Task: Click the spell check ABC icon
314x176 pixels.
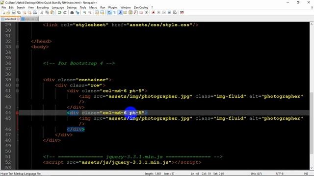Action: click(182, 12)
